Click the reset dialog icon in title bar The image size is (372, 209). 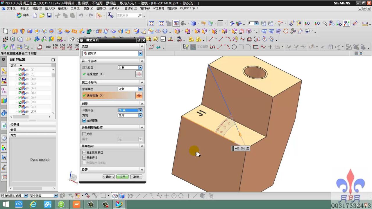click(139, 40)
